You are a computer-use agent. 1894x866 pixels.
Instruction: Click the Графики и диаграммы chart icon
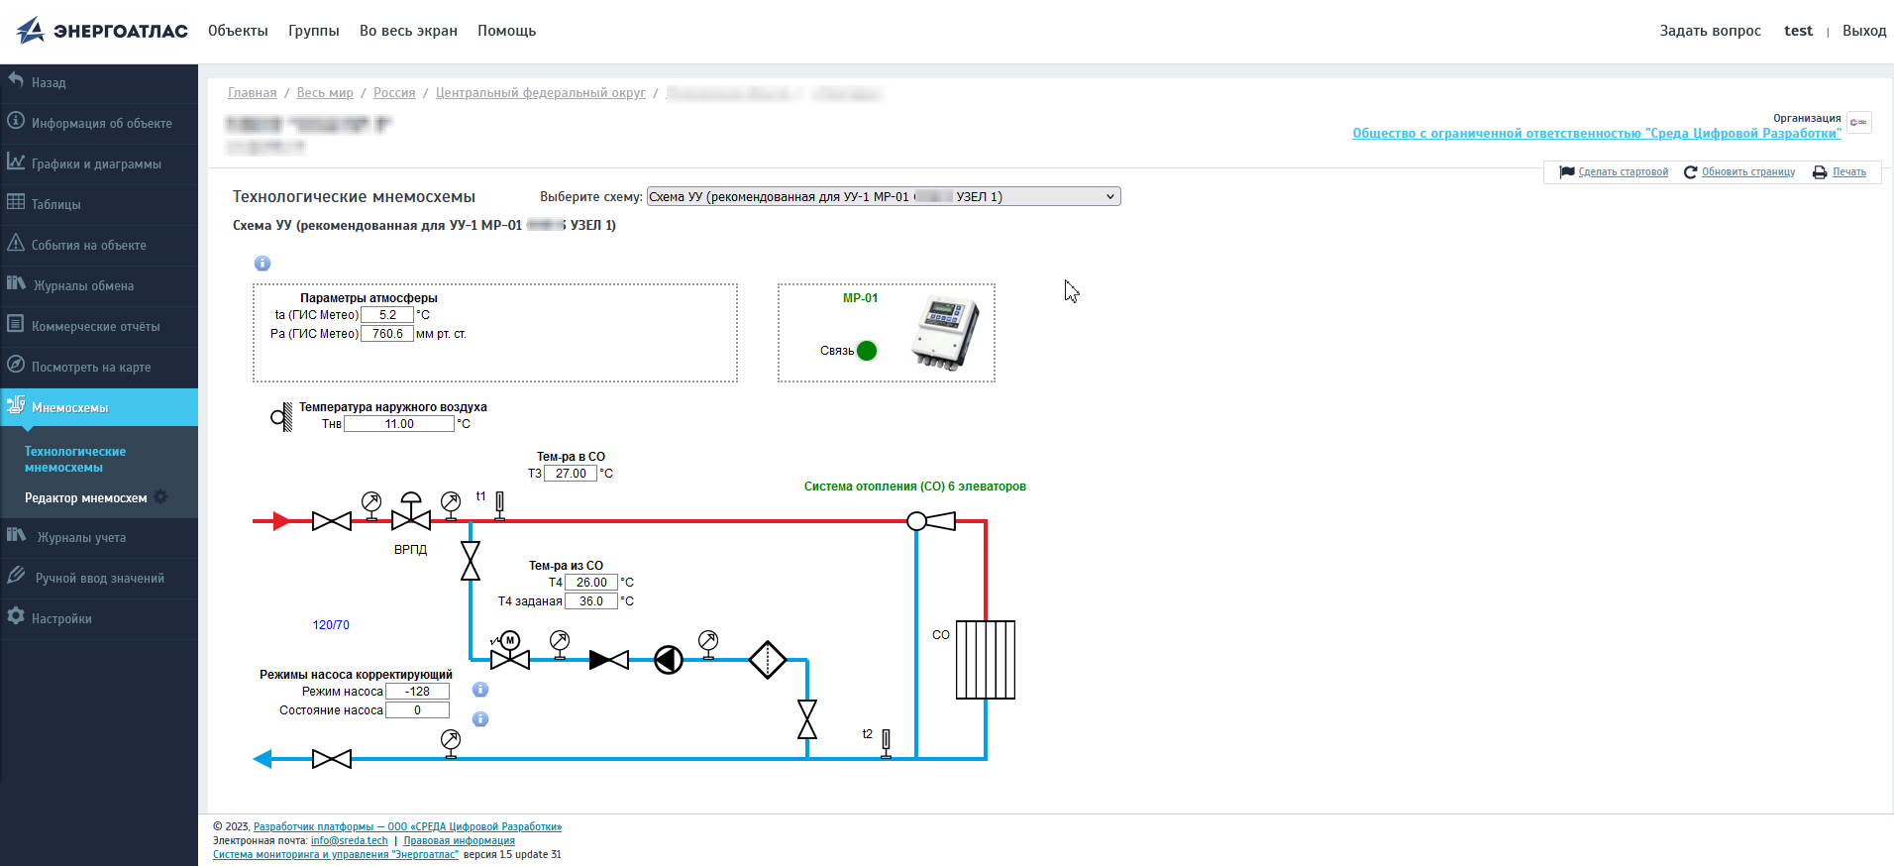pyautogui.click(x=16, y=162)
